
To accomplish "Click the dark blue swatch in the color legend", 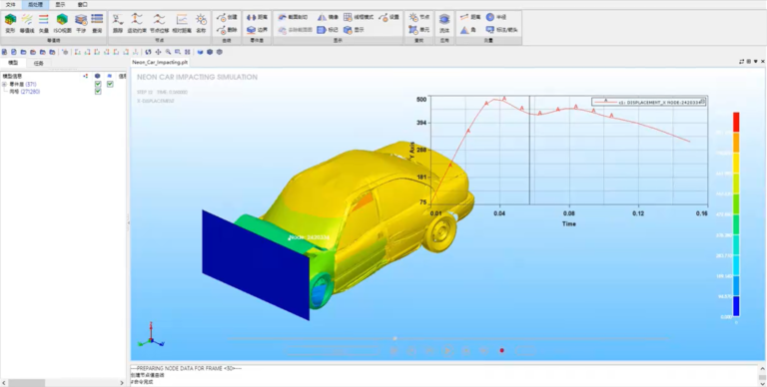I will pos(736,306).
